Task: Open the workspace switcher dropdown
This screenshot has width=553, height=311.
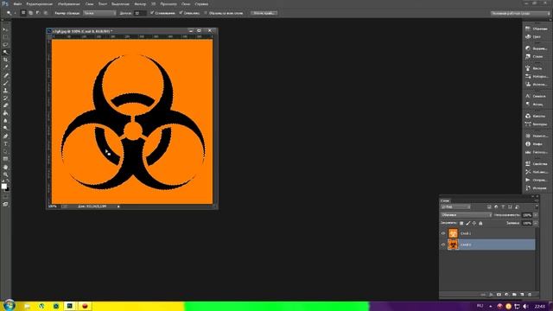Action: (520, 13)
